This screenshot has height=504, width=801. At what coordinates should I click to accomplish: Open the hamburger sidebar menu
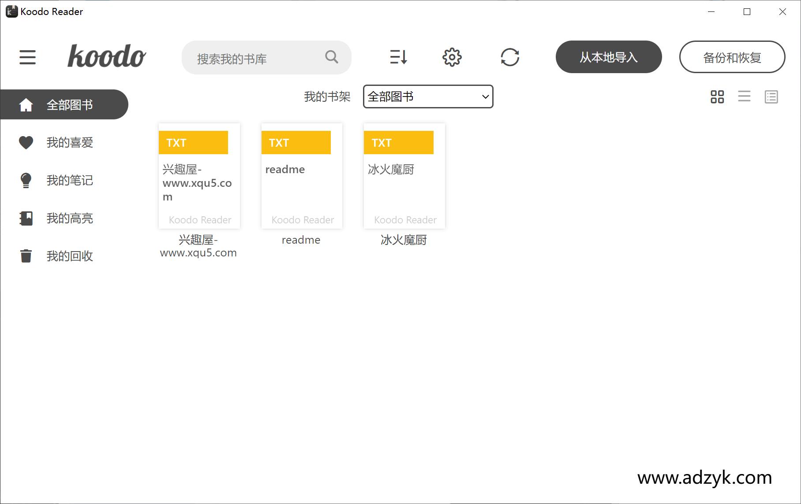click(x=27, y=57)
